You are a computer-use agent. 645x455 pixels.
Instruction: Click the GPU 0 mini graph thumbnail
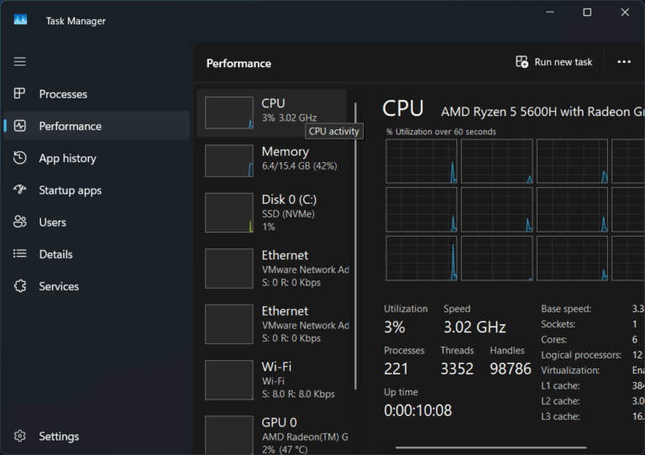coord(229,435)
